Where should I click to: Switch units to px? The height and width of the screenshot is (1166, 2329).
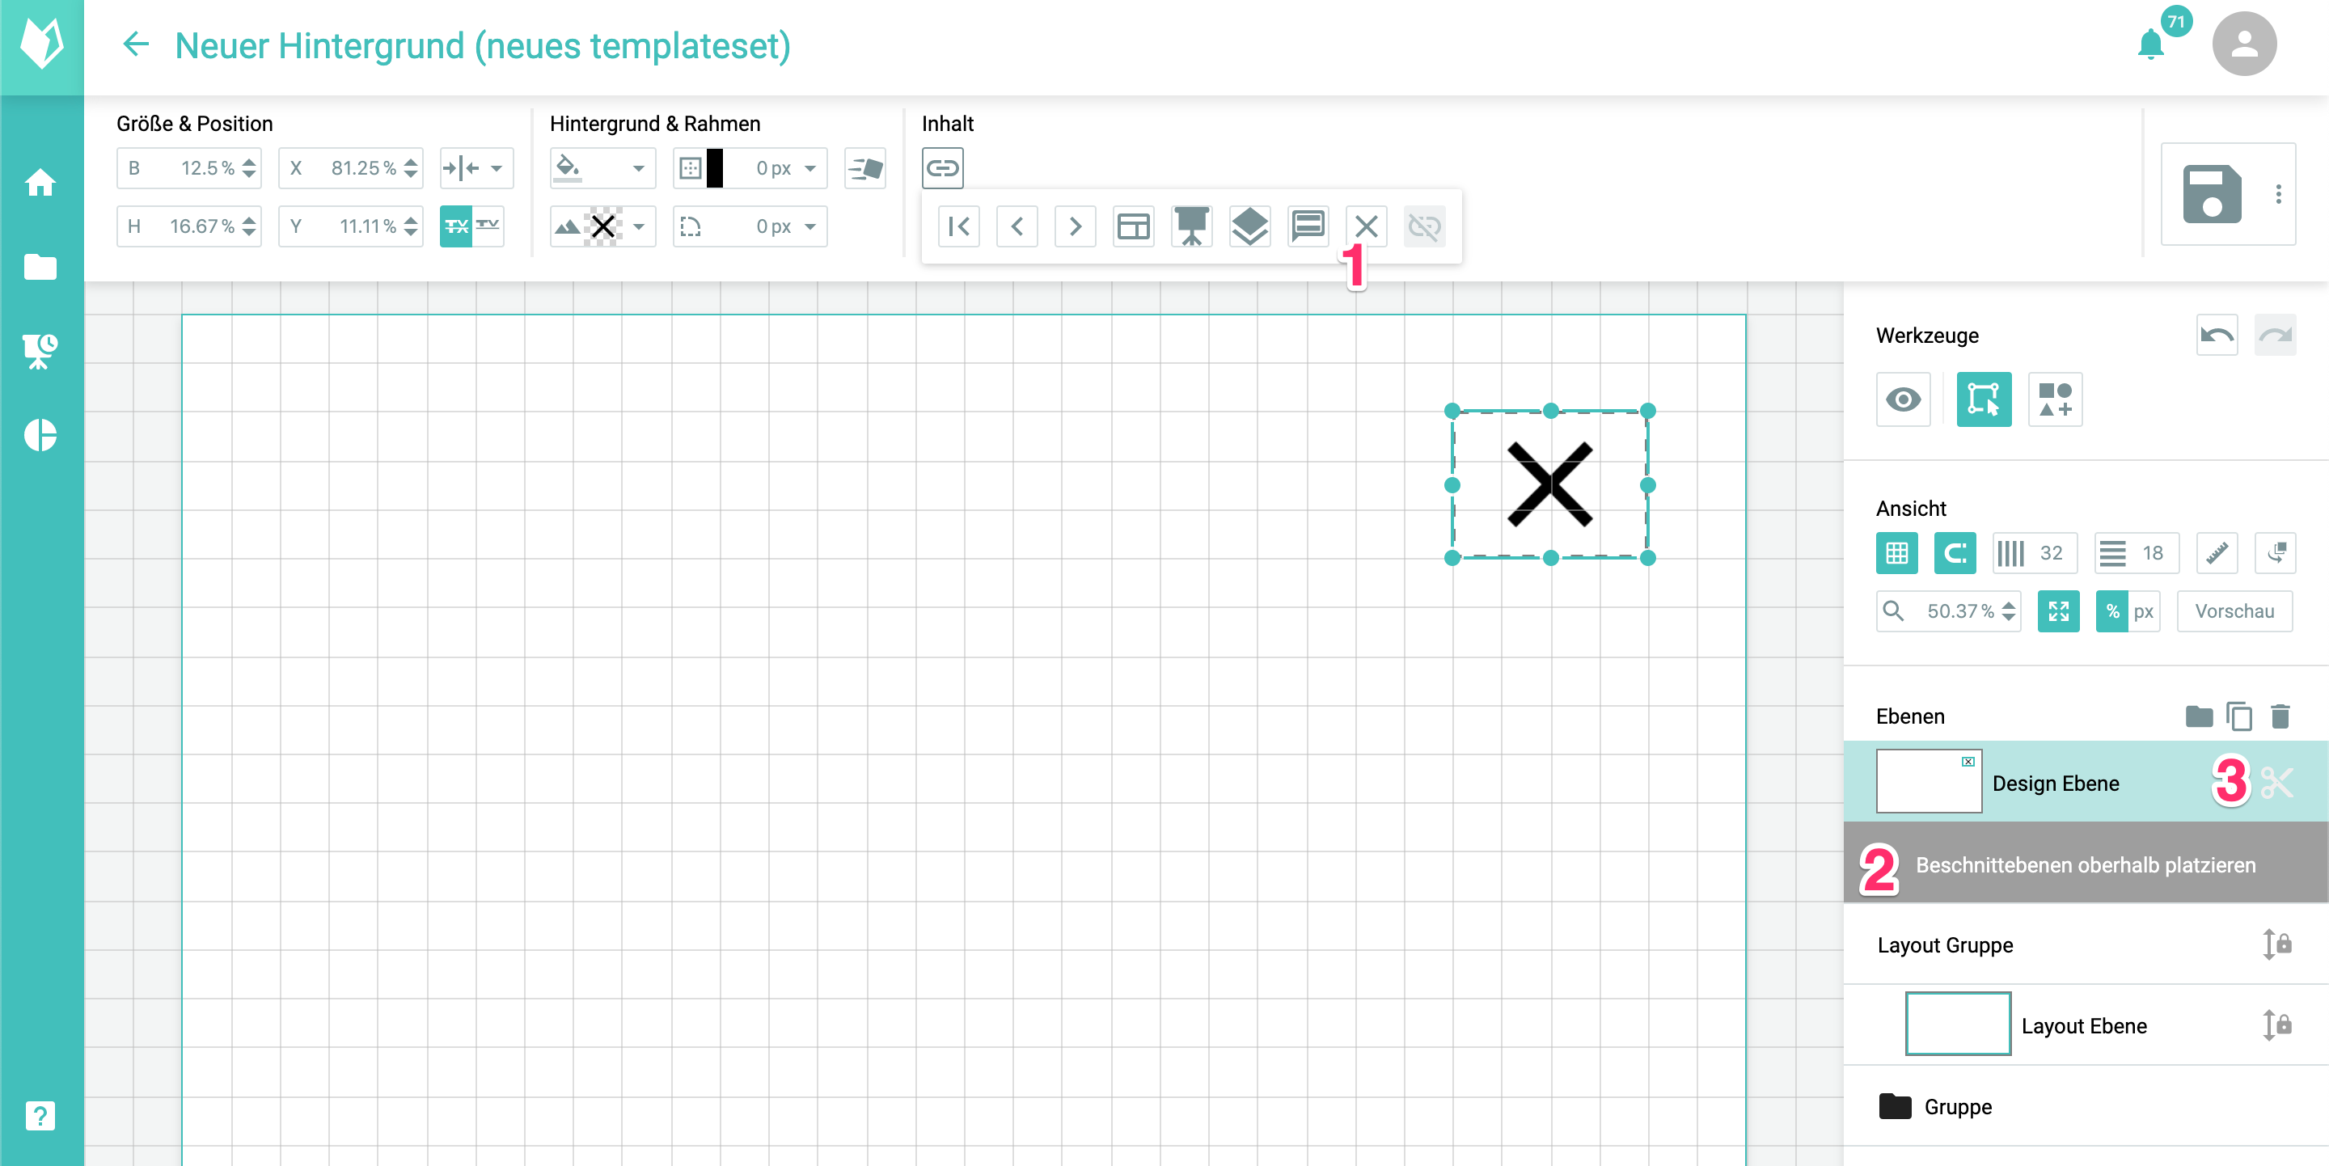click(2144, 612)
